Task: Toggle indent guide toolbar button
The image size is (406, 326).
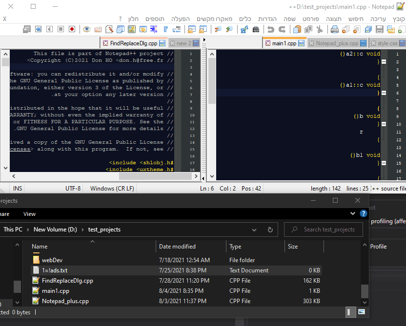Action: 154,29
